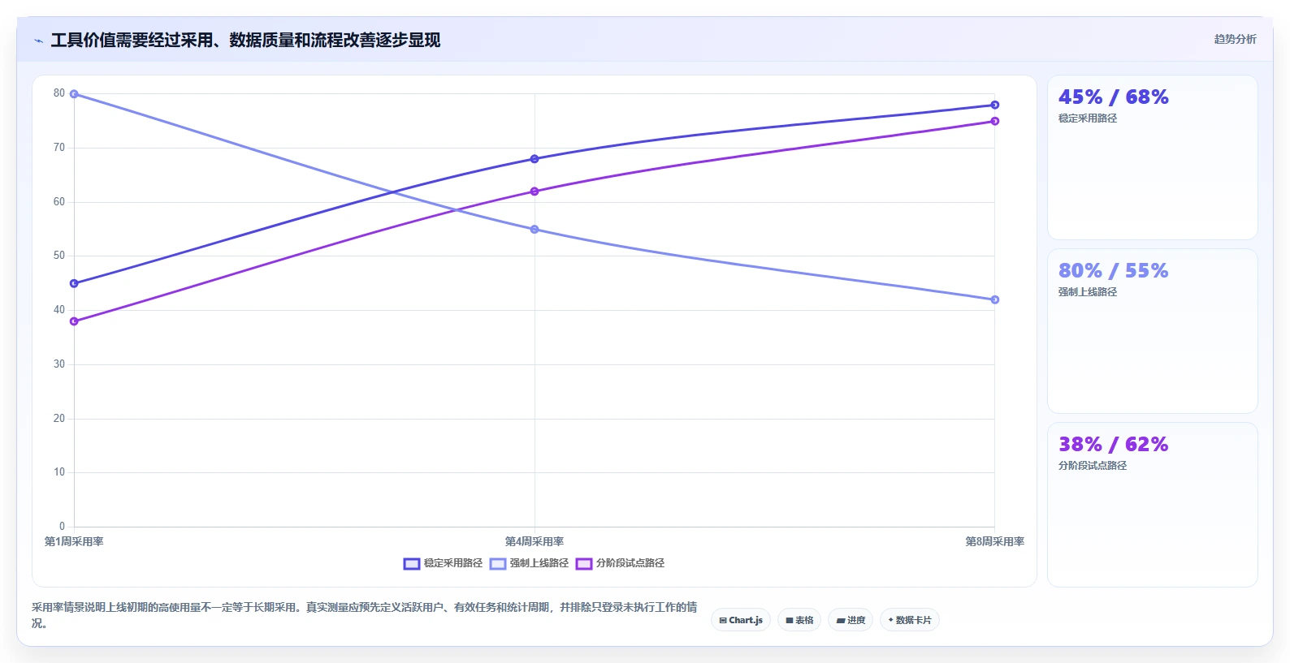Open the 80% / 55% 强制上线路径 card
Image resolution: width=1290 pixels, height=663 pixels.
(x=1153, y=331)
